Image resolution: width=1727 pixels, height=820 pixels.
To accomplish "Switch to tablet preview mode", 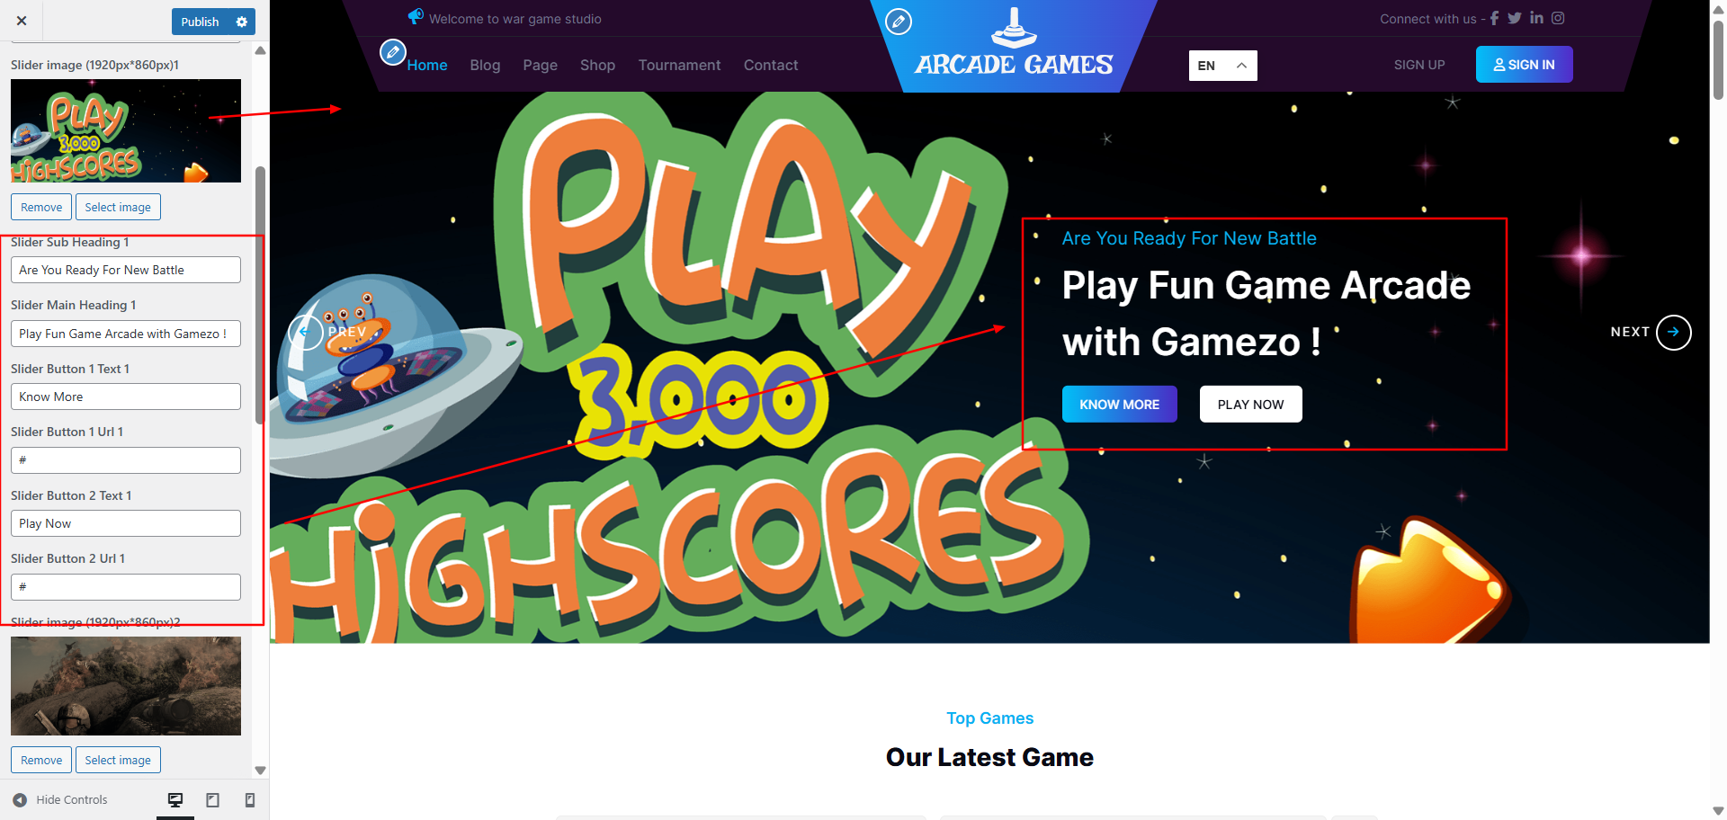I will pos(213,800).
